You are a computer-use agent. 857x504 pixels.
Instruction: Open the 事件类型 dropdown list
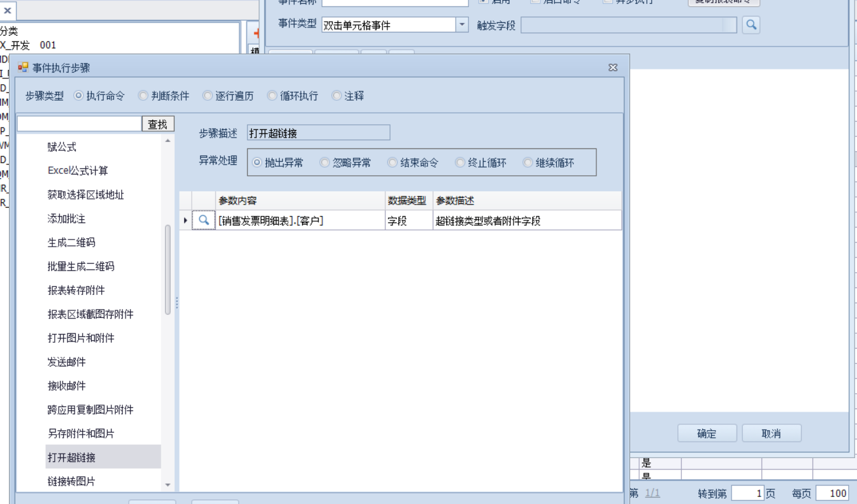[x=462, y=25]
